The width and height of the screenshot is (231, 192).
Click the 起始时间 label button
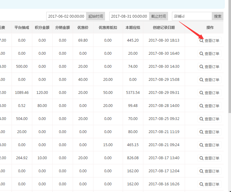click(x=95, y=16)
